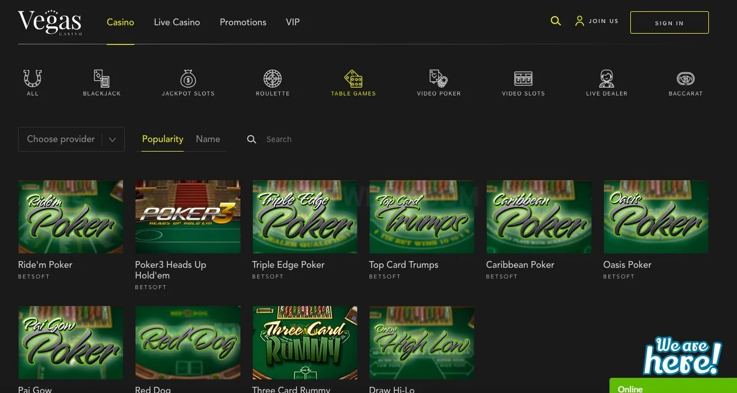Click the magnifier icon beside the Search field
737x393 pixels.
pos(252,139)
